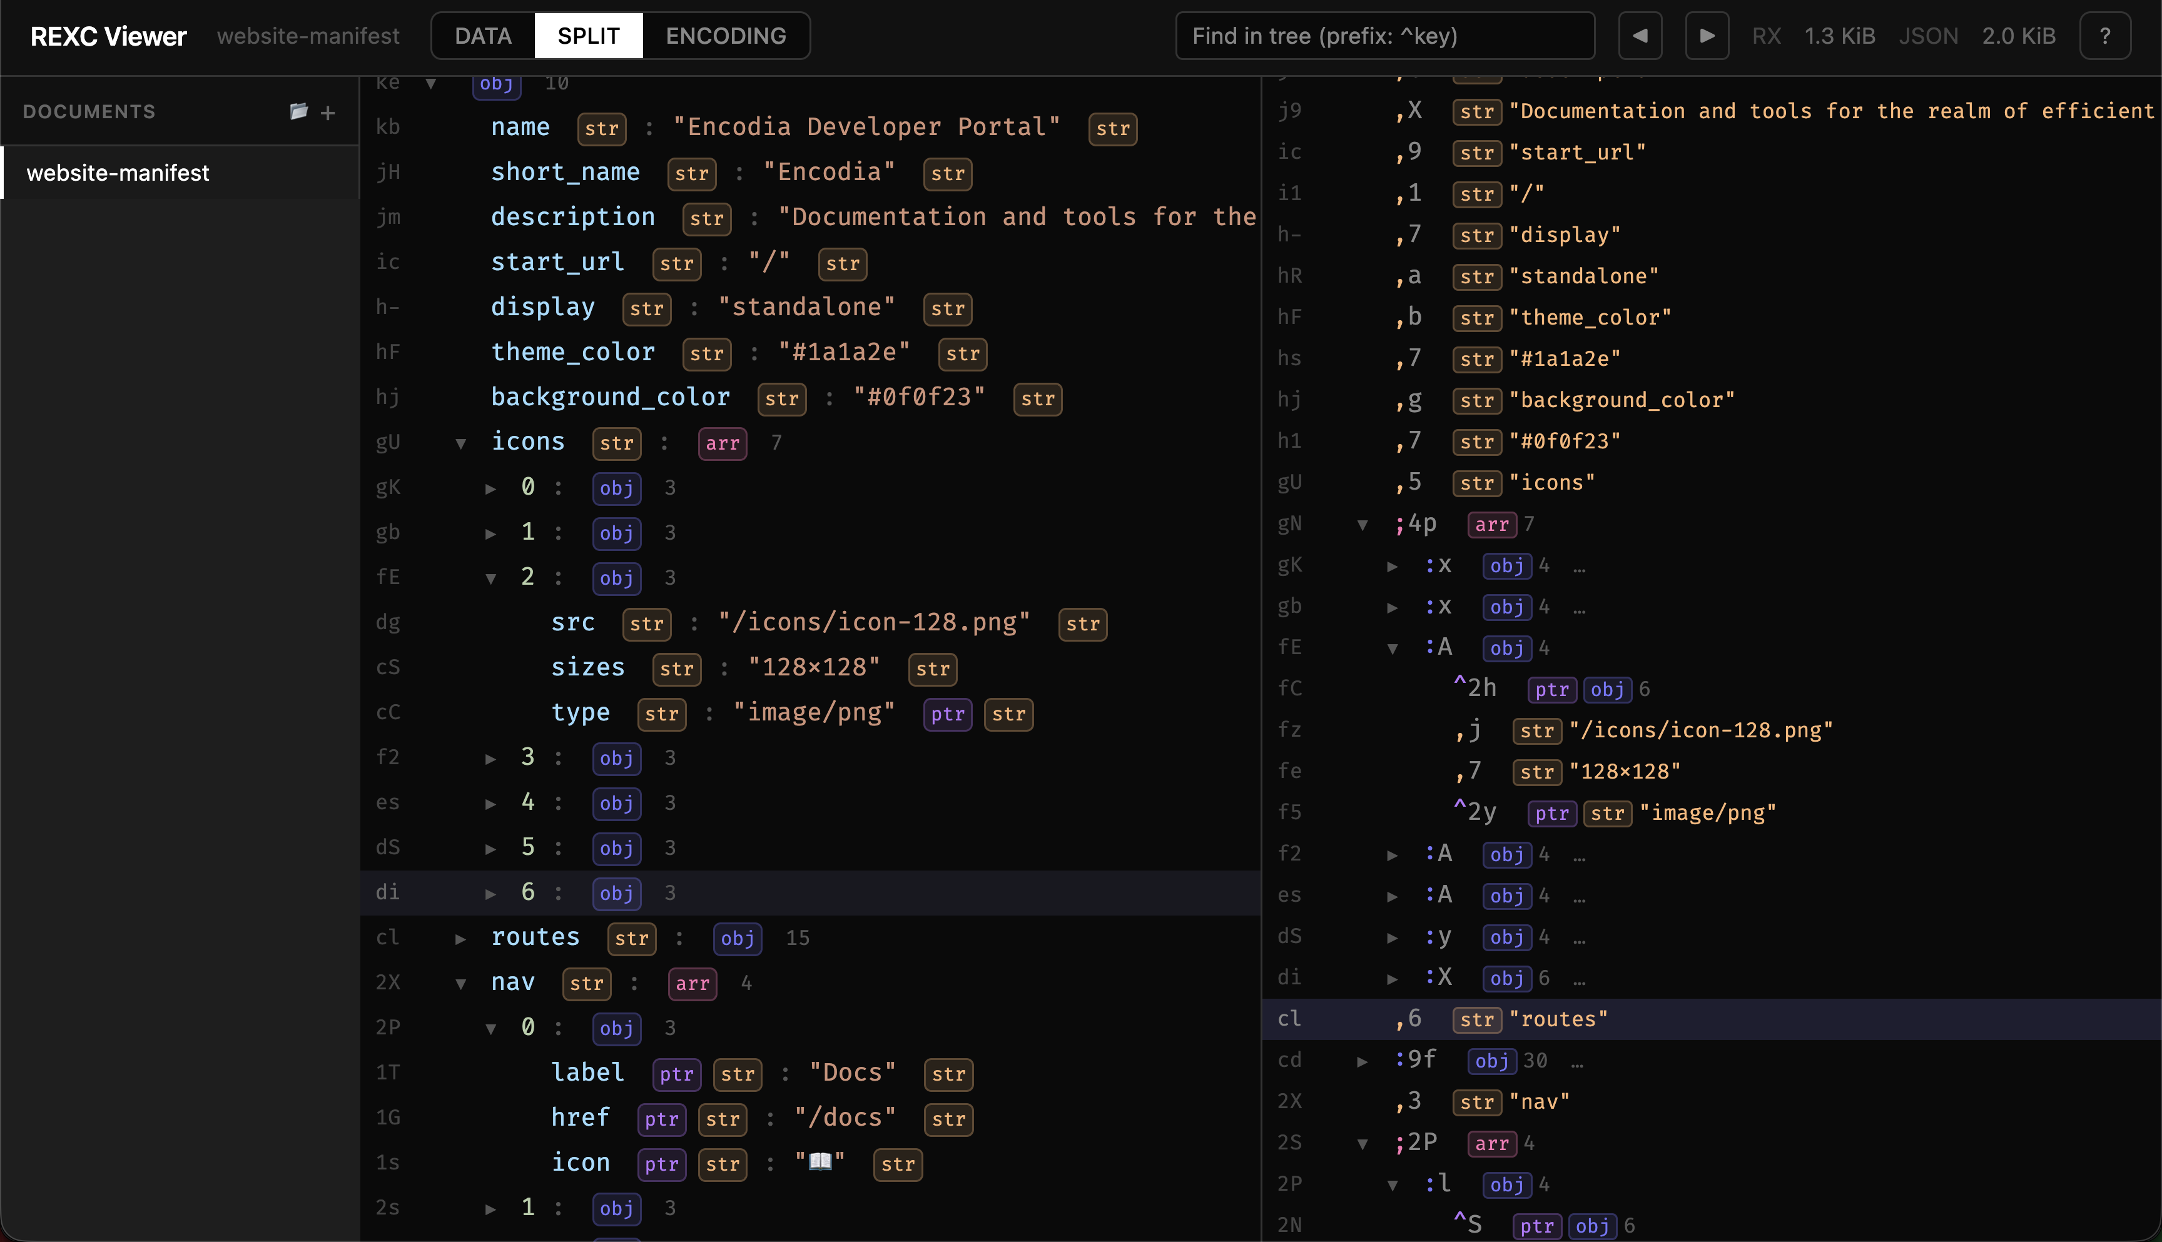
Task: Click ptr badge on ^2y encoding row
Action: coord(1552,814)
